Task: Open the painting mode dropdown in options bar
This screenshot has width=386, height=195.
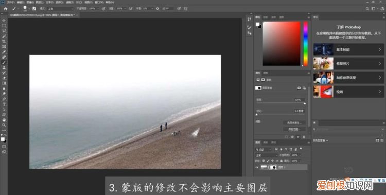Action: [x=60, y=9]
